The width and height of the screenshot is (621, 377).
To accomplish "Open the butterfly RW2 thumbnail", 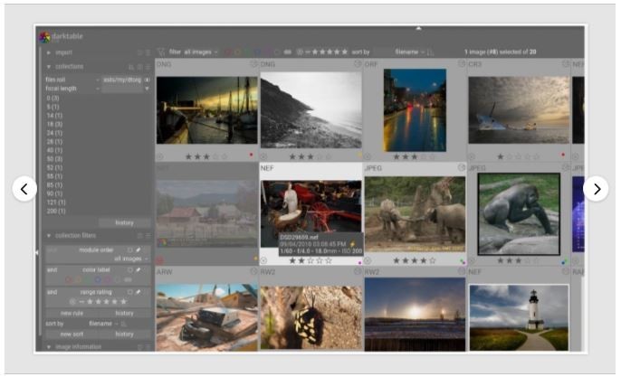I will (x=310, y=317).
